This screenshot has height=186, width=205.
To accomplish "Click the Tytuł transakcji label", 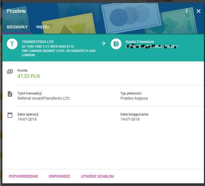I will pos(30,93).
